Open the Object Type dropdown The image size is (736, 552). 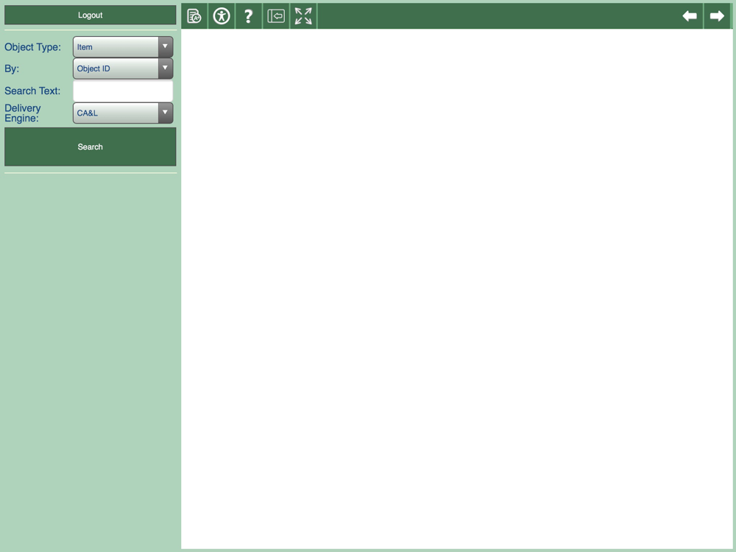click(123, 47)
